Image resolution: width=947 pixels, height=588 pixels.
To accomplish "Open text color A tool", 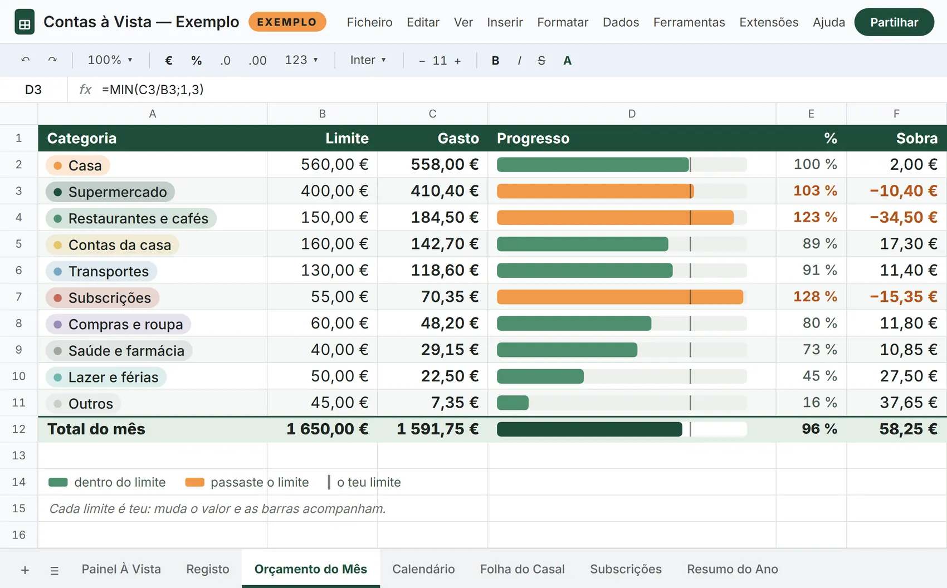I will (x=567, y=60).
